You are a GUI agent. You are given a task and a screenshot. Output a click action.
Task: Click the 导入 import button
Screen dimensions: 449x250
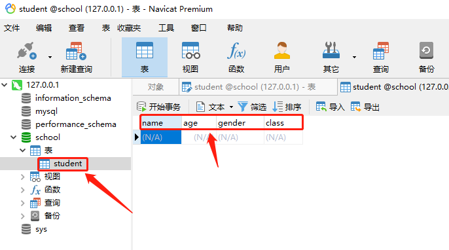pos(330,107)
